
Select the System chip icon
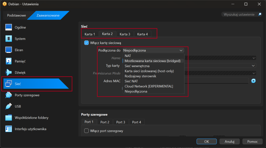click(x=9, y=39)
